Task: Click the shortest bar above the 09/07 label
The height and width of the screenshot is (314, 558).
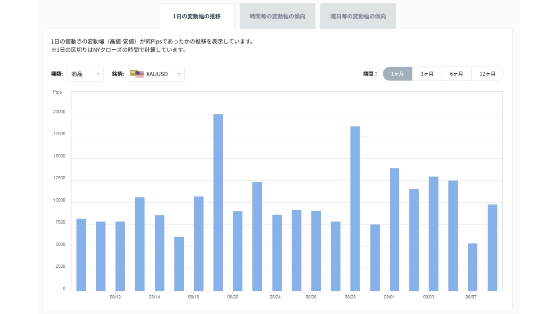Action: tap(473, 267)
